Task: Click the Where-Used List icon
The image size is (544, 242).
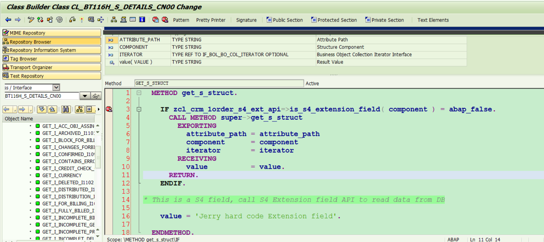Action: coord(91,20)
